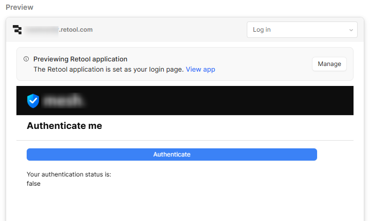Click the Manage button

pos(329,64)
